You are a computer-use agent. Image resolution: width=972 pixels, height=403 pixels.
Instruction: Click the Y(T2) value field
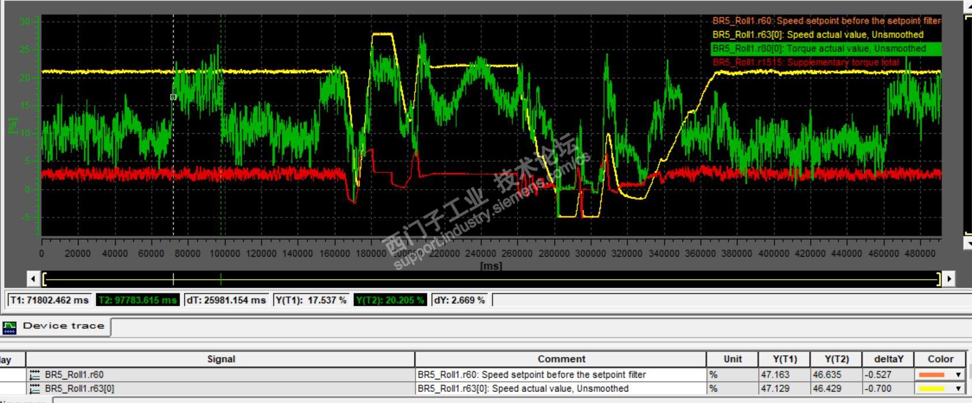pos(390,300)
